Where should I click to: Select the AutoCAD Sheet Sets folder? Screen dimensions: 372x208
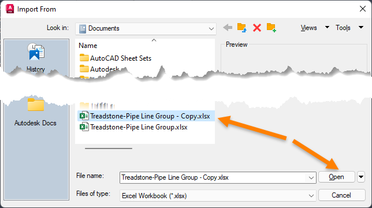click(x=116, y=58)
